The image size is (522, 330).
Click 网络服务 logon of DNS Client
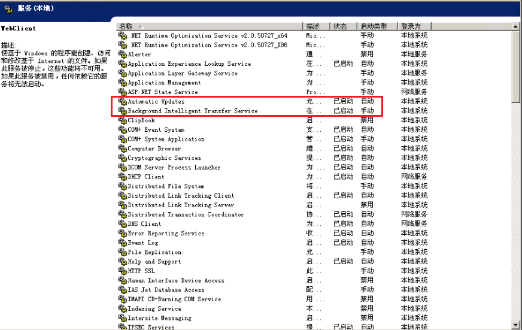point(414,224)
